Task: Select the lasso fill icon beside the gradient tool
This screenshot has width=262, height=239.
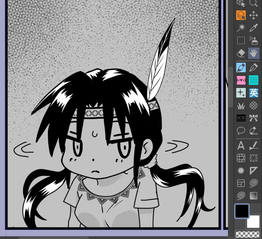Action: click(241, 196)
